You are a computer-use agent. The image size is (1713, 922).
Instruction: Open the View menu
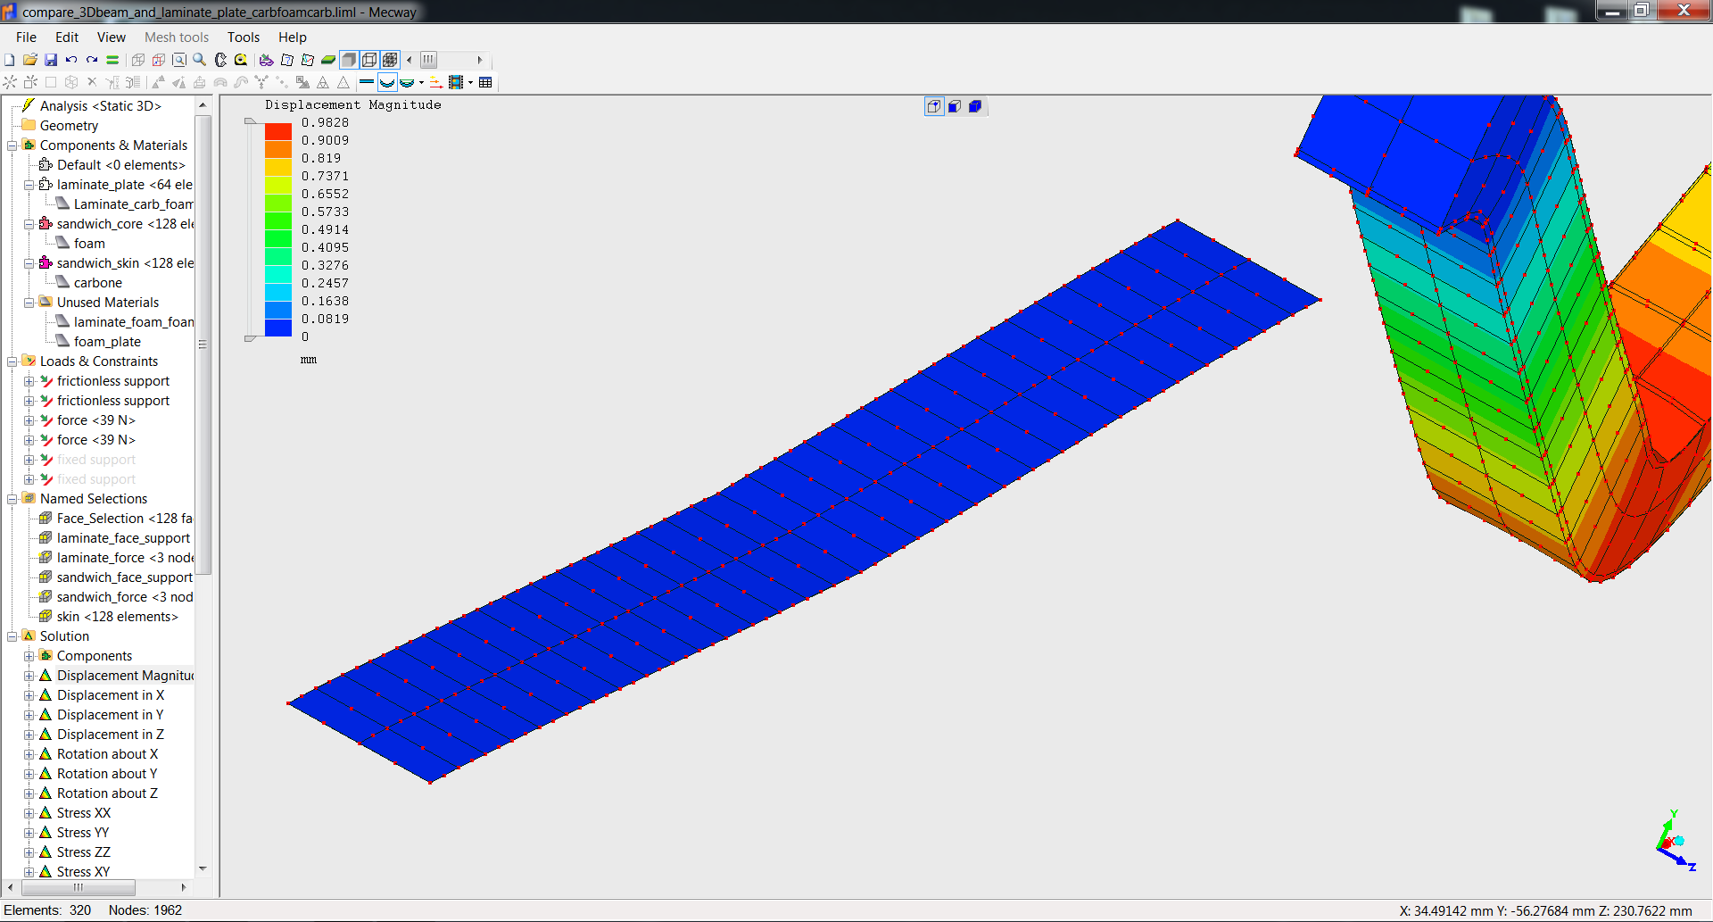(x=111, y=37)
